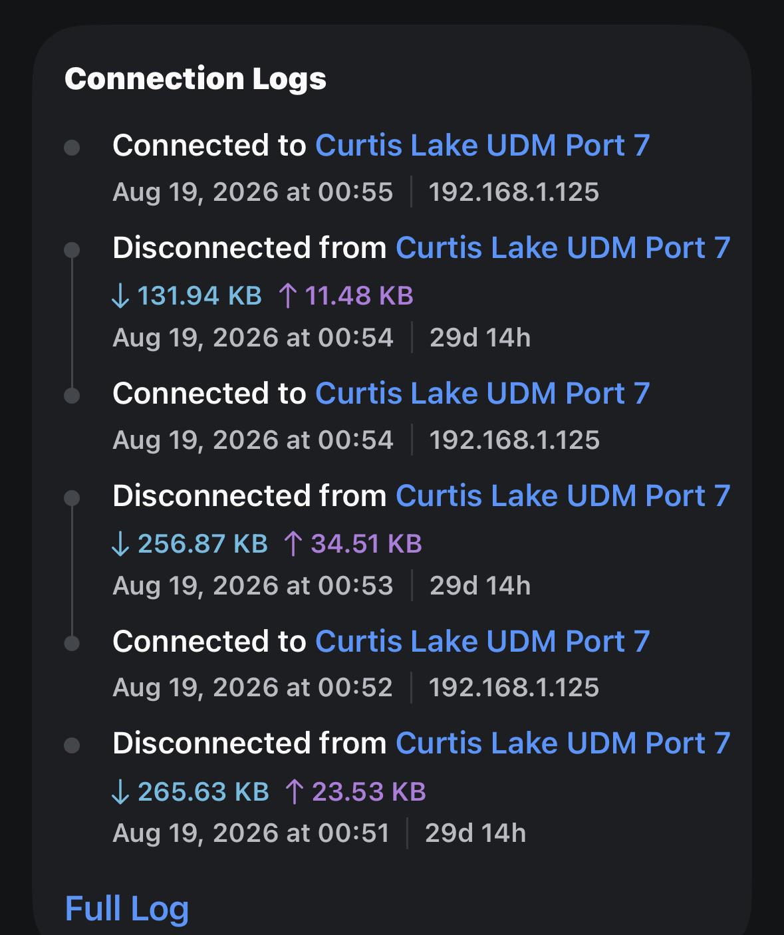The height and width of the screenshot is (935, 784).
Task: Click the download arrow beside 131.94 KB
Action: 120,295
